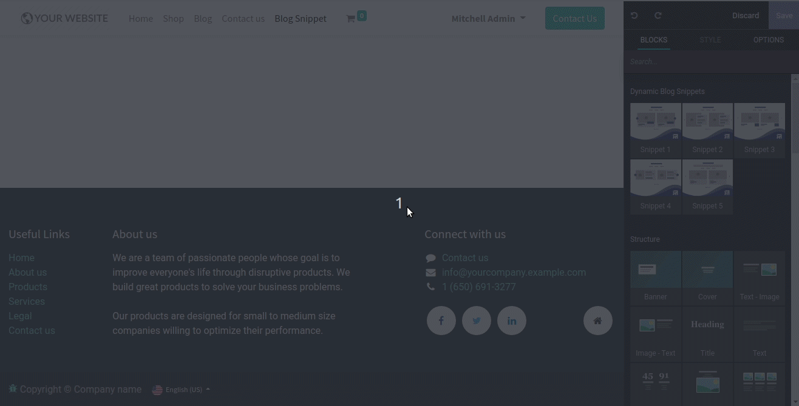Choose the Image - Text structure block

click(x=656, y=334)
